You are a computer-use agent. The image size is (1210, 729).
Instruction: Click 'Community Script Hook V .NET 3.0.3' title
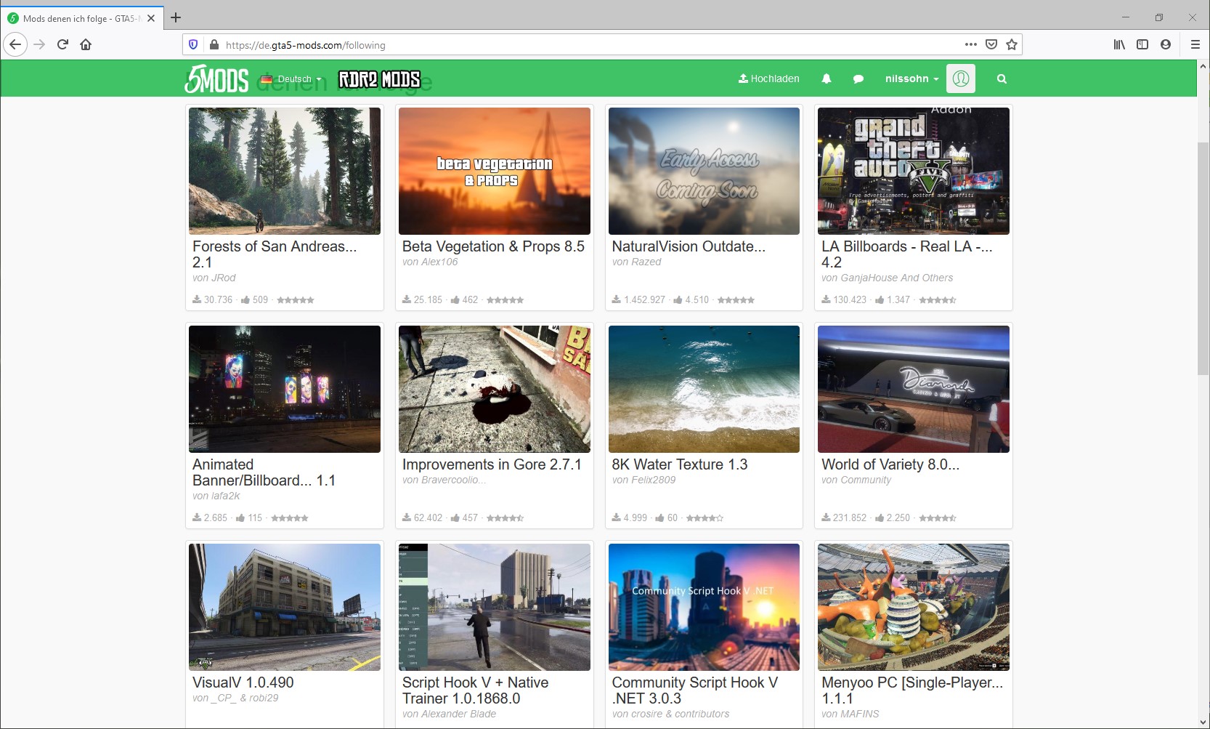click(695, 690)
